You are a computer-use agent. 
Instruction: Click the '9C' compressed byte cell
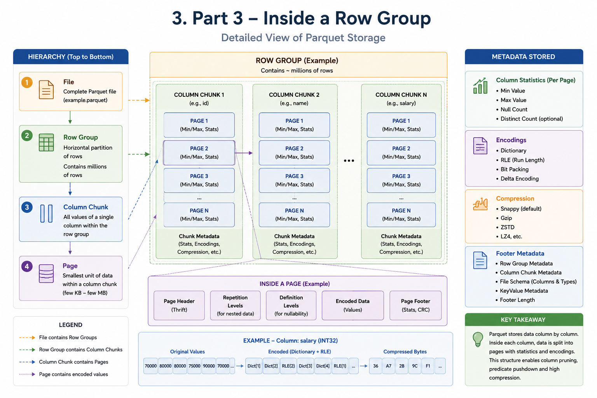[x=415, y=366]
